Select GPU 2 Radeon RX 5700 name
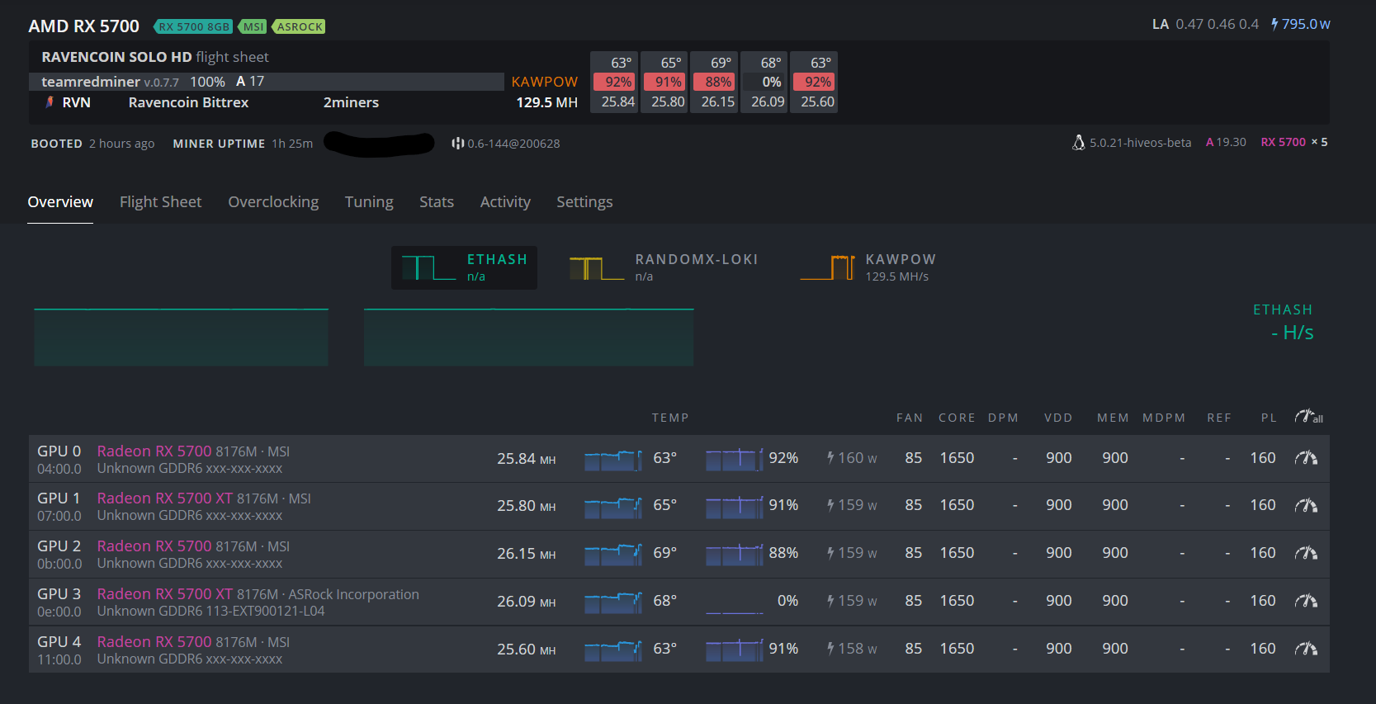 154,546
